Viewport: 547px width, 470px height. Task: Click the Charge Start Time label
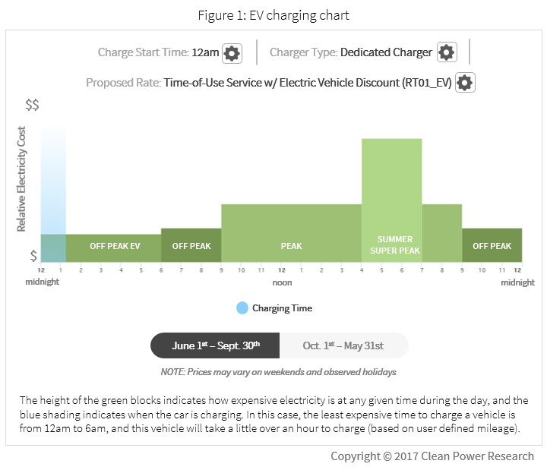pos(143,52)
